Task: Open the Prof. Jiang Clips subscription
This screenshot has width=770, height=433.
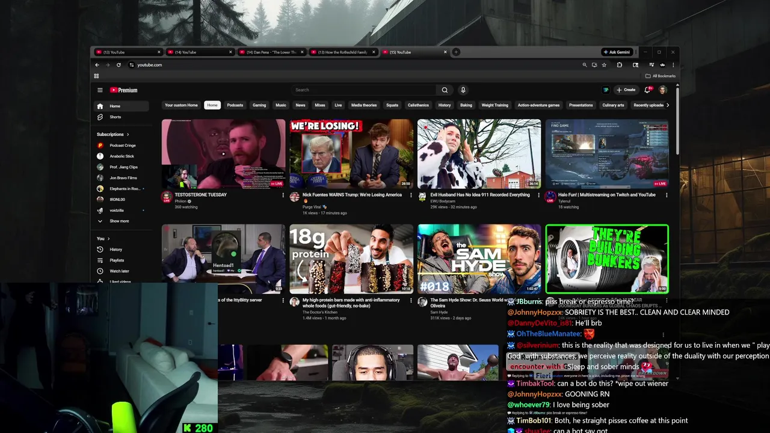Action: [122, 167]
